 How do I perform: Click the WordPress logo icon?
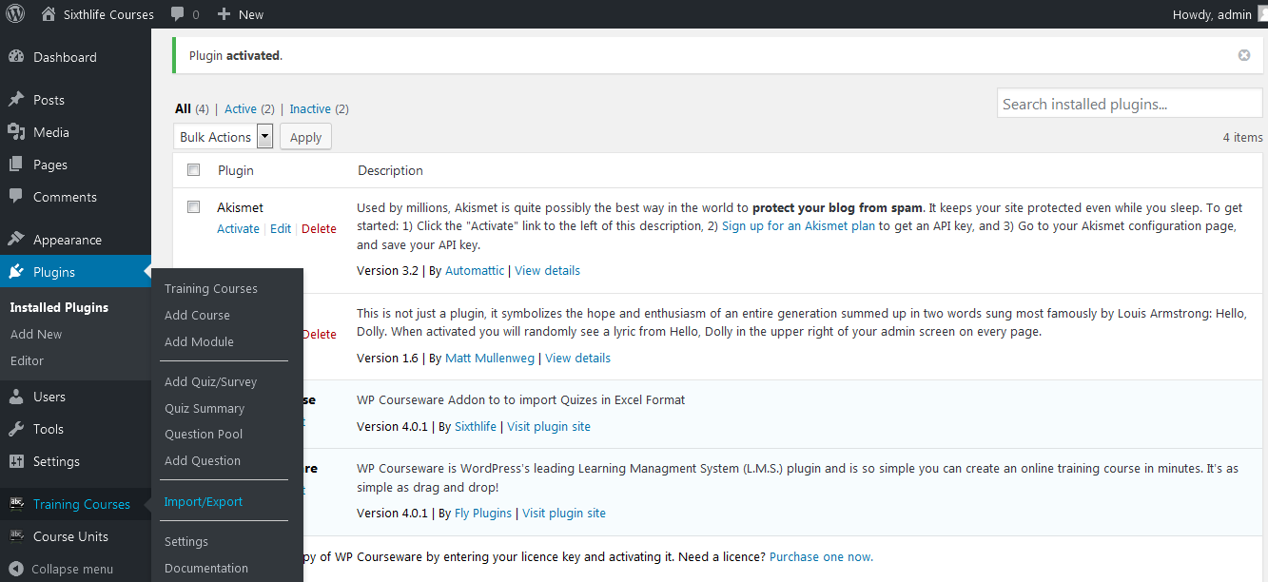pos(15,14)
